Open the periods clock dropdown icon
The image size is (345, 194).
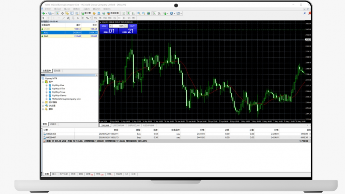172,13
